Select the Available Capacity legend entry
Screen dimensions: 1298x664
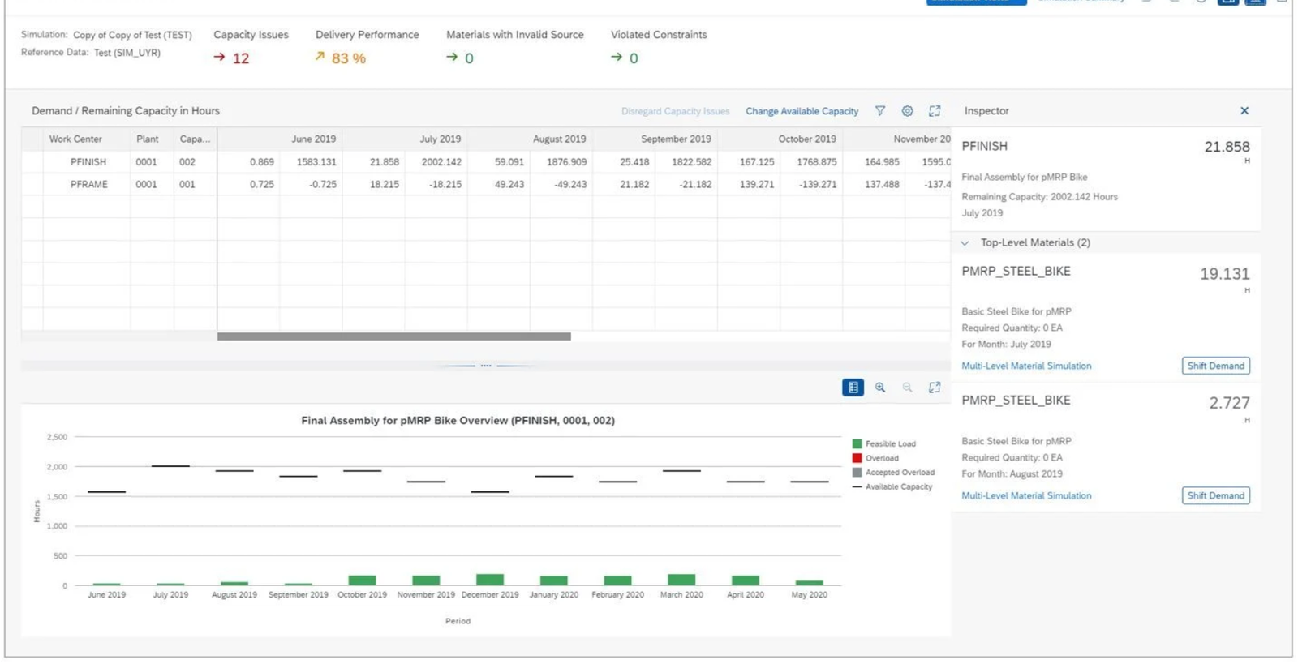[892, 487]
